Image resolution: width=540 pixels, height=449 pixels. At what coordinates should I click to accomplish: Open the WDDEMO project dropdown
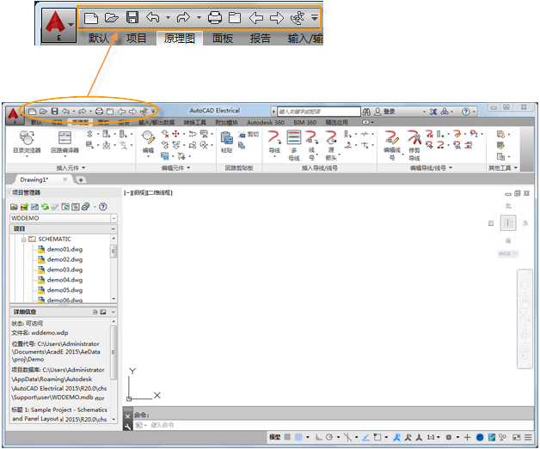[114, 218]
